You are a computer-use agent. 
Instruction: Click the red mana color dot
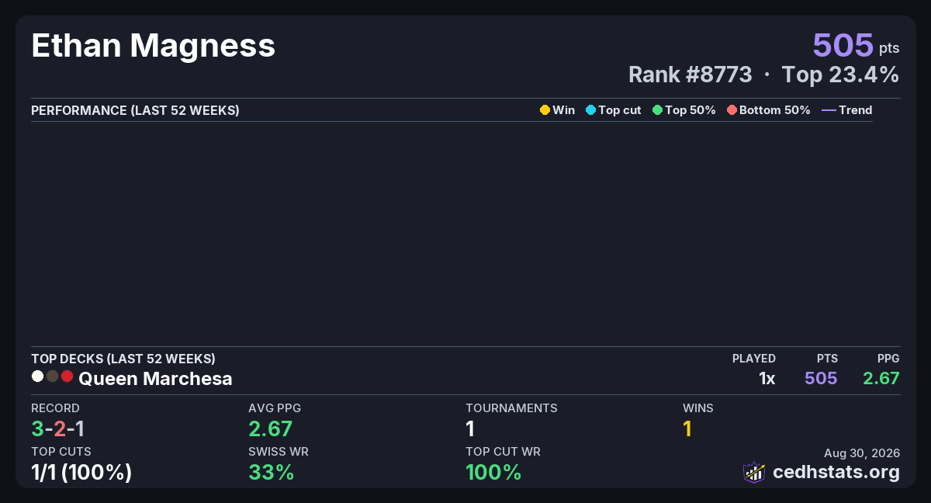(x=67, y=376)
